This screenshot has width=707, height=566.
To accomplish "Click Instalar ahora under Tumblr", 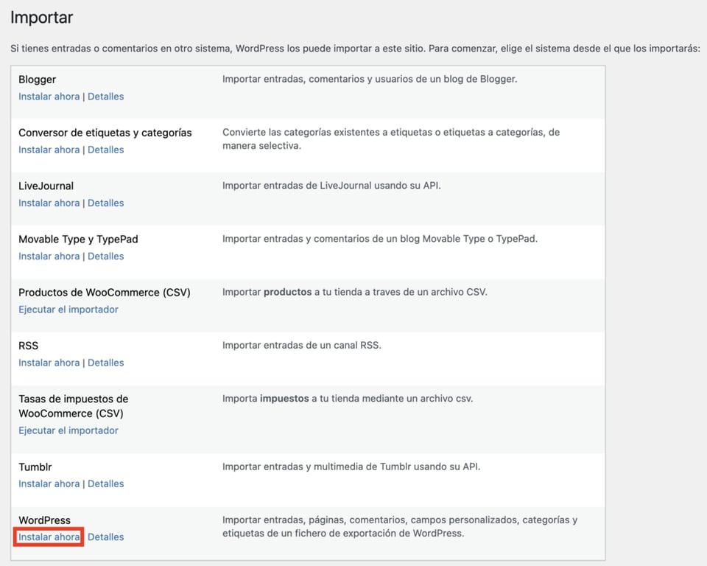I will click(x=49, y=483).
